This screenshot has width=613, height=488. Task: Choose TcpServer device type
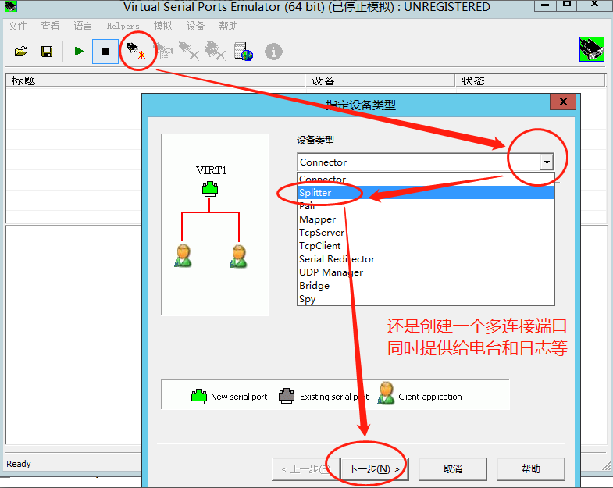click(x=426, y=233)
